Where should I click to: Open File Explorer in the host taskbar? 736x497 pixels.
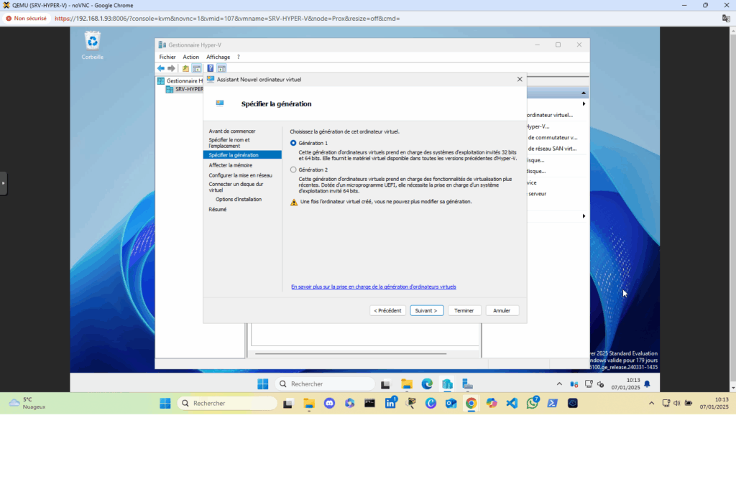click(x=309, y=403)
